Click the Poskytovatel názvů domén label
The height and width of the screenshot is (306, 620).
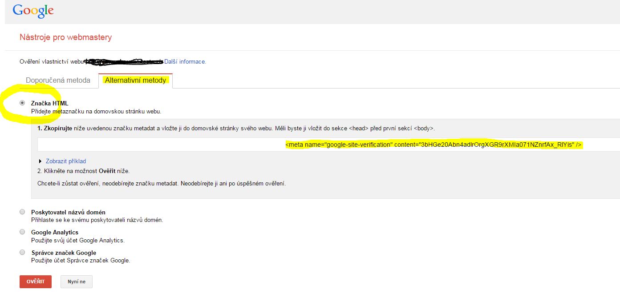(68, 212)
